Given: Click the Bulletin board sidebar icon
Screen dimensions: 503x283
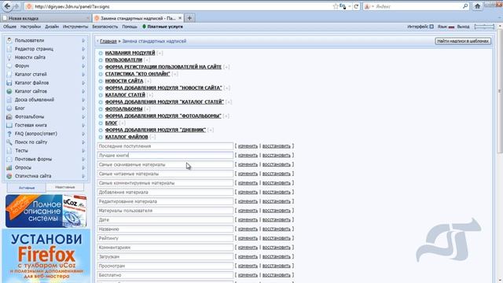Looking at the screenshot, I should pos(9,100).
